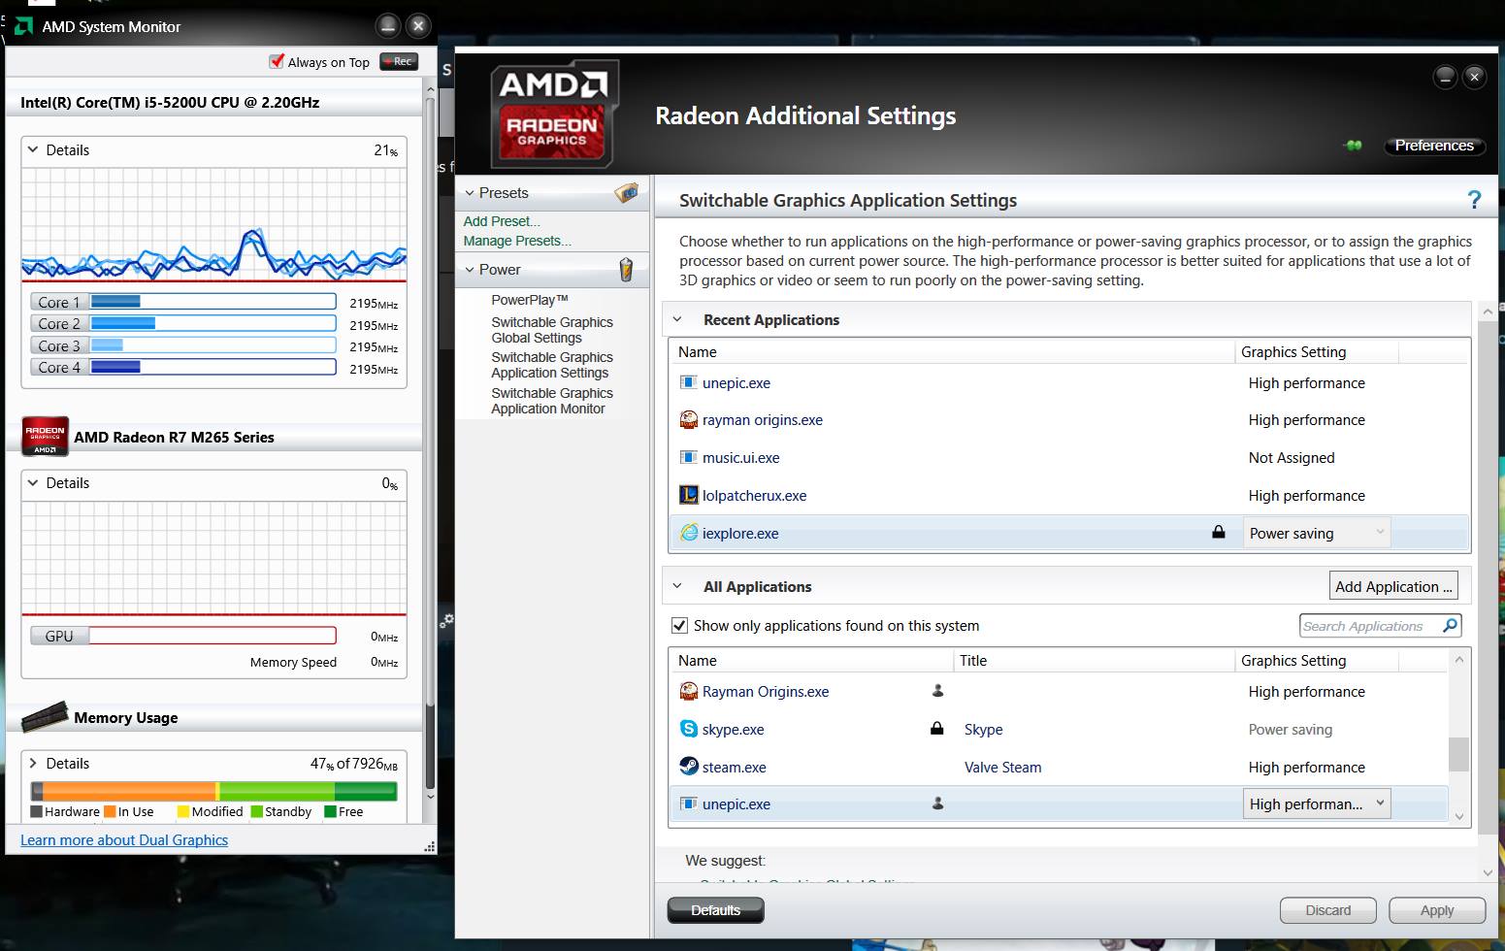The height and width of the screenshot is (951, 1505).
Task: Open the unepic.exe High performance dropdown
Action: [1317, 803]
